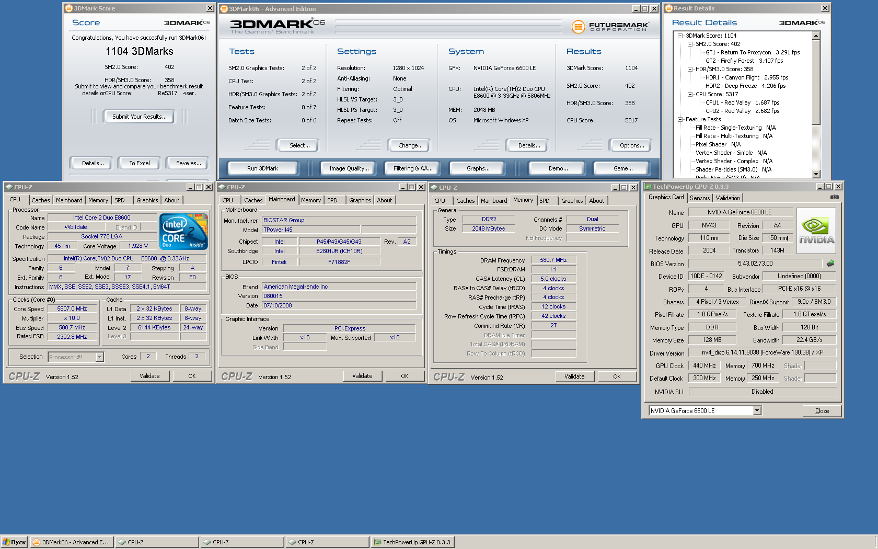Open Image Quality settings button
The height and width of the screenshot is (549, 878).
349,168
